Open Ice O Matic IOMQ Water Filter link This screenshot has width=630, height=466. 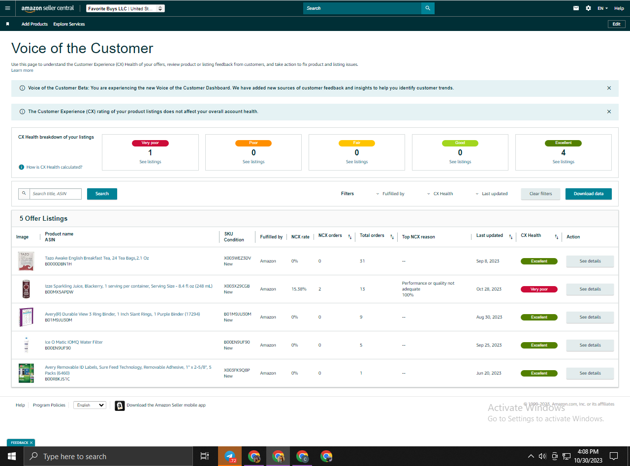tap(74, 342)
